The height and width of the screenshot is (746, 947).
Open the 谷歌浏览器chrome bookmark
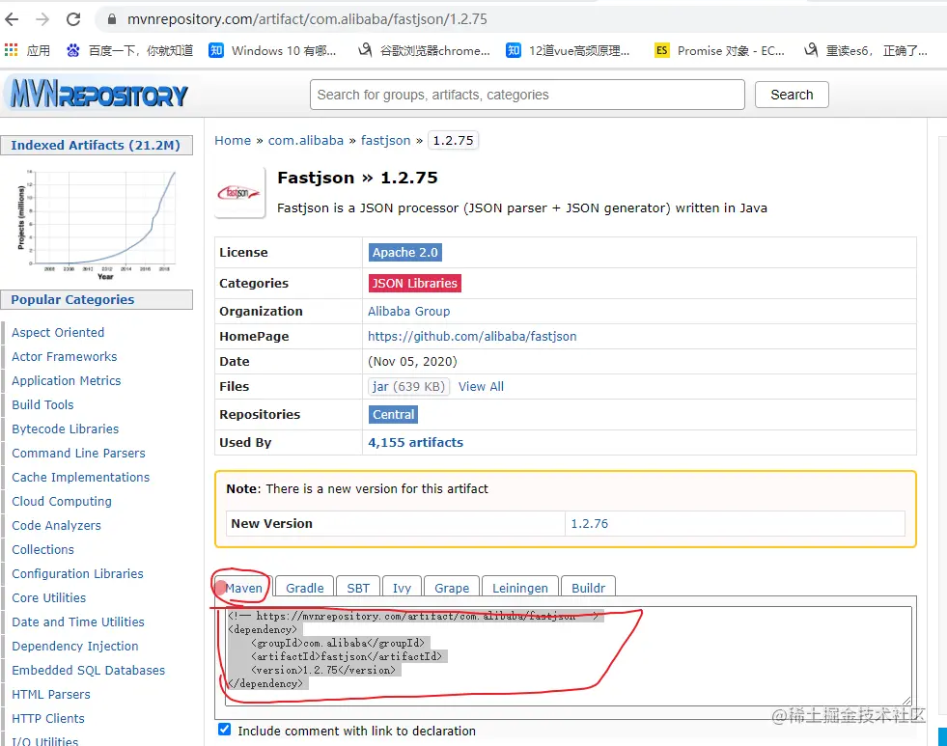point(424,51)
